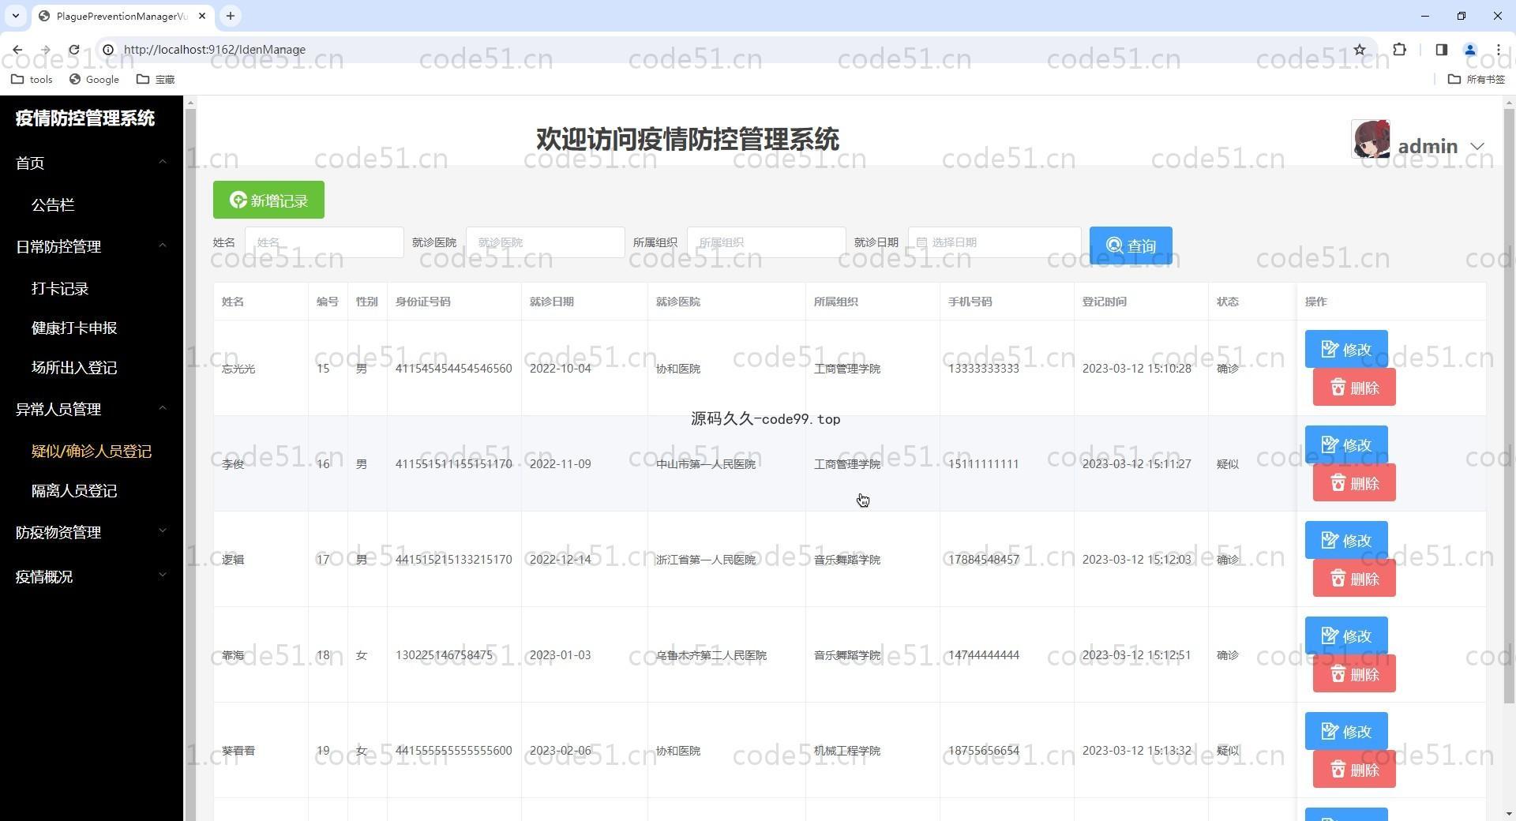Image resolution: width=1516 pixels, height=821 pixels.
Task: Click phone number 13333333333 cell
Action: coord(984,368)
